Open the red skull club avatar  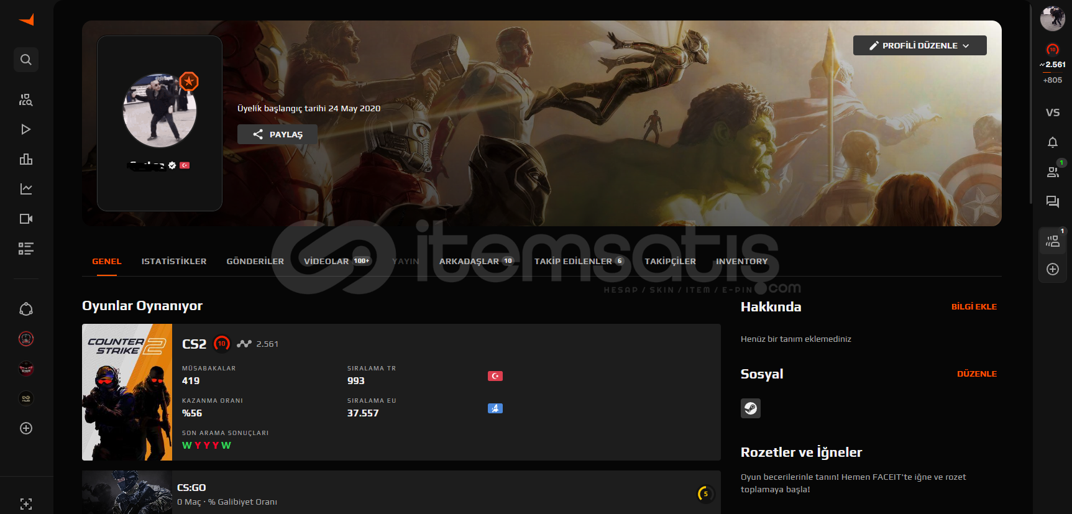(x=26, y=339)
